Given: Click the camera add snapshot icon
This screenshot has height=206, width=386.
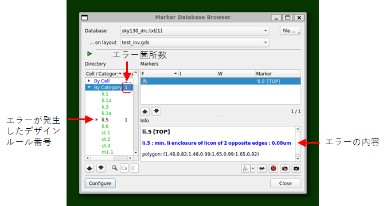Looking at the screenshot, I should (x=297, y=168).
